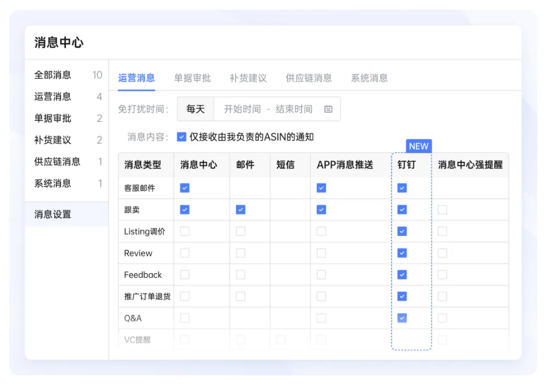
Task: Enable Listing调价 APP消息推送 checkbox
Action: [321, 231]
